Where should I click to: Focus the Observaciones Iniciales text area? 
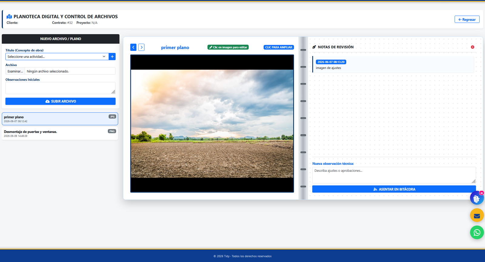tap(60, 88)
